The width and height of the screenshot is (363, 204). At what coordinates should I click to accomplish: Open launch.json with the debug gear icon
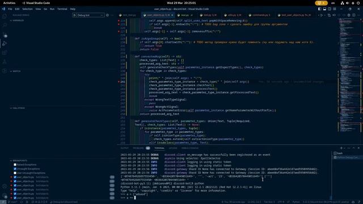tap(107, 15)
